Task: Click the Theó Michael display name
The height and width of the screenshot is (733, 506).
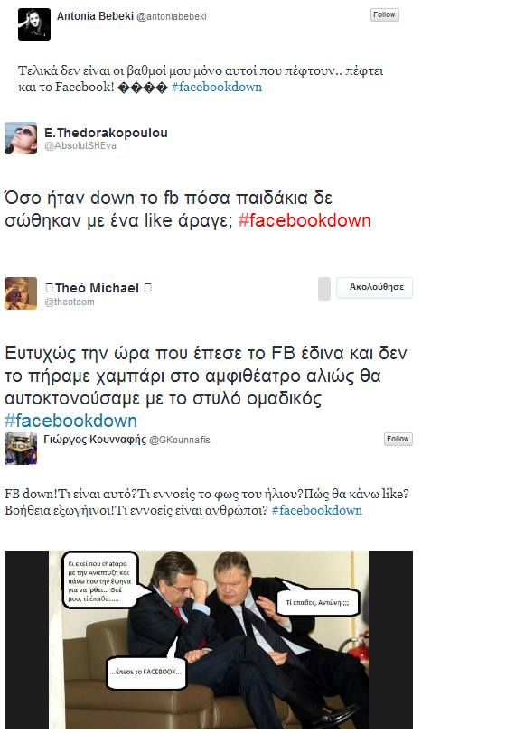Action: point(98,288)
